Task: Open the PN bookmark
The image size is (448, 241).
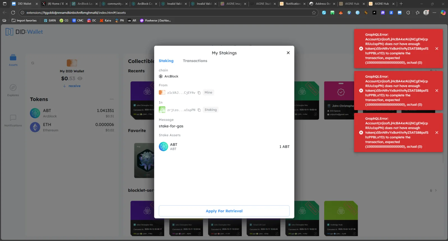Action: [119, 20]
